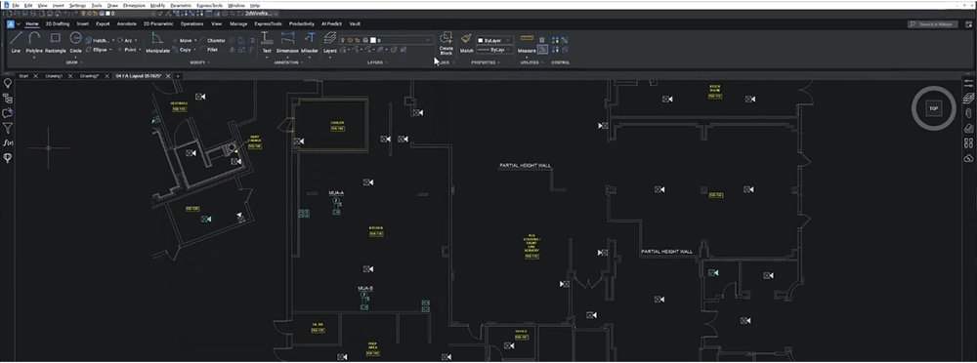977x363 pixels.
Task: Switch to the 2D Drafting ribbon tab
Action: point(58,23)
